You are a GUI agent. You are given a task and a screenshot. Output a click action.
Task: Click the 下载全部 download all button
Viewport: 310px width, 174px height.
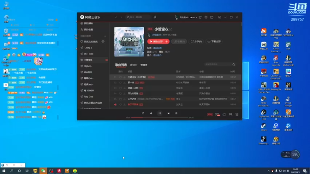[x=214, y=41]
